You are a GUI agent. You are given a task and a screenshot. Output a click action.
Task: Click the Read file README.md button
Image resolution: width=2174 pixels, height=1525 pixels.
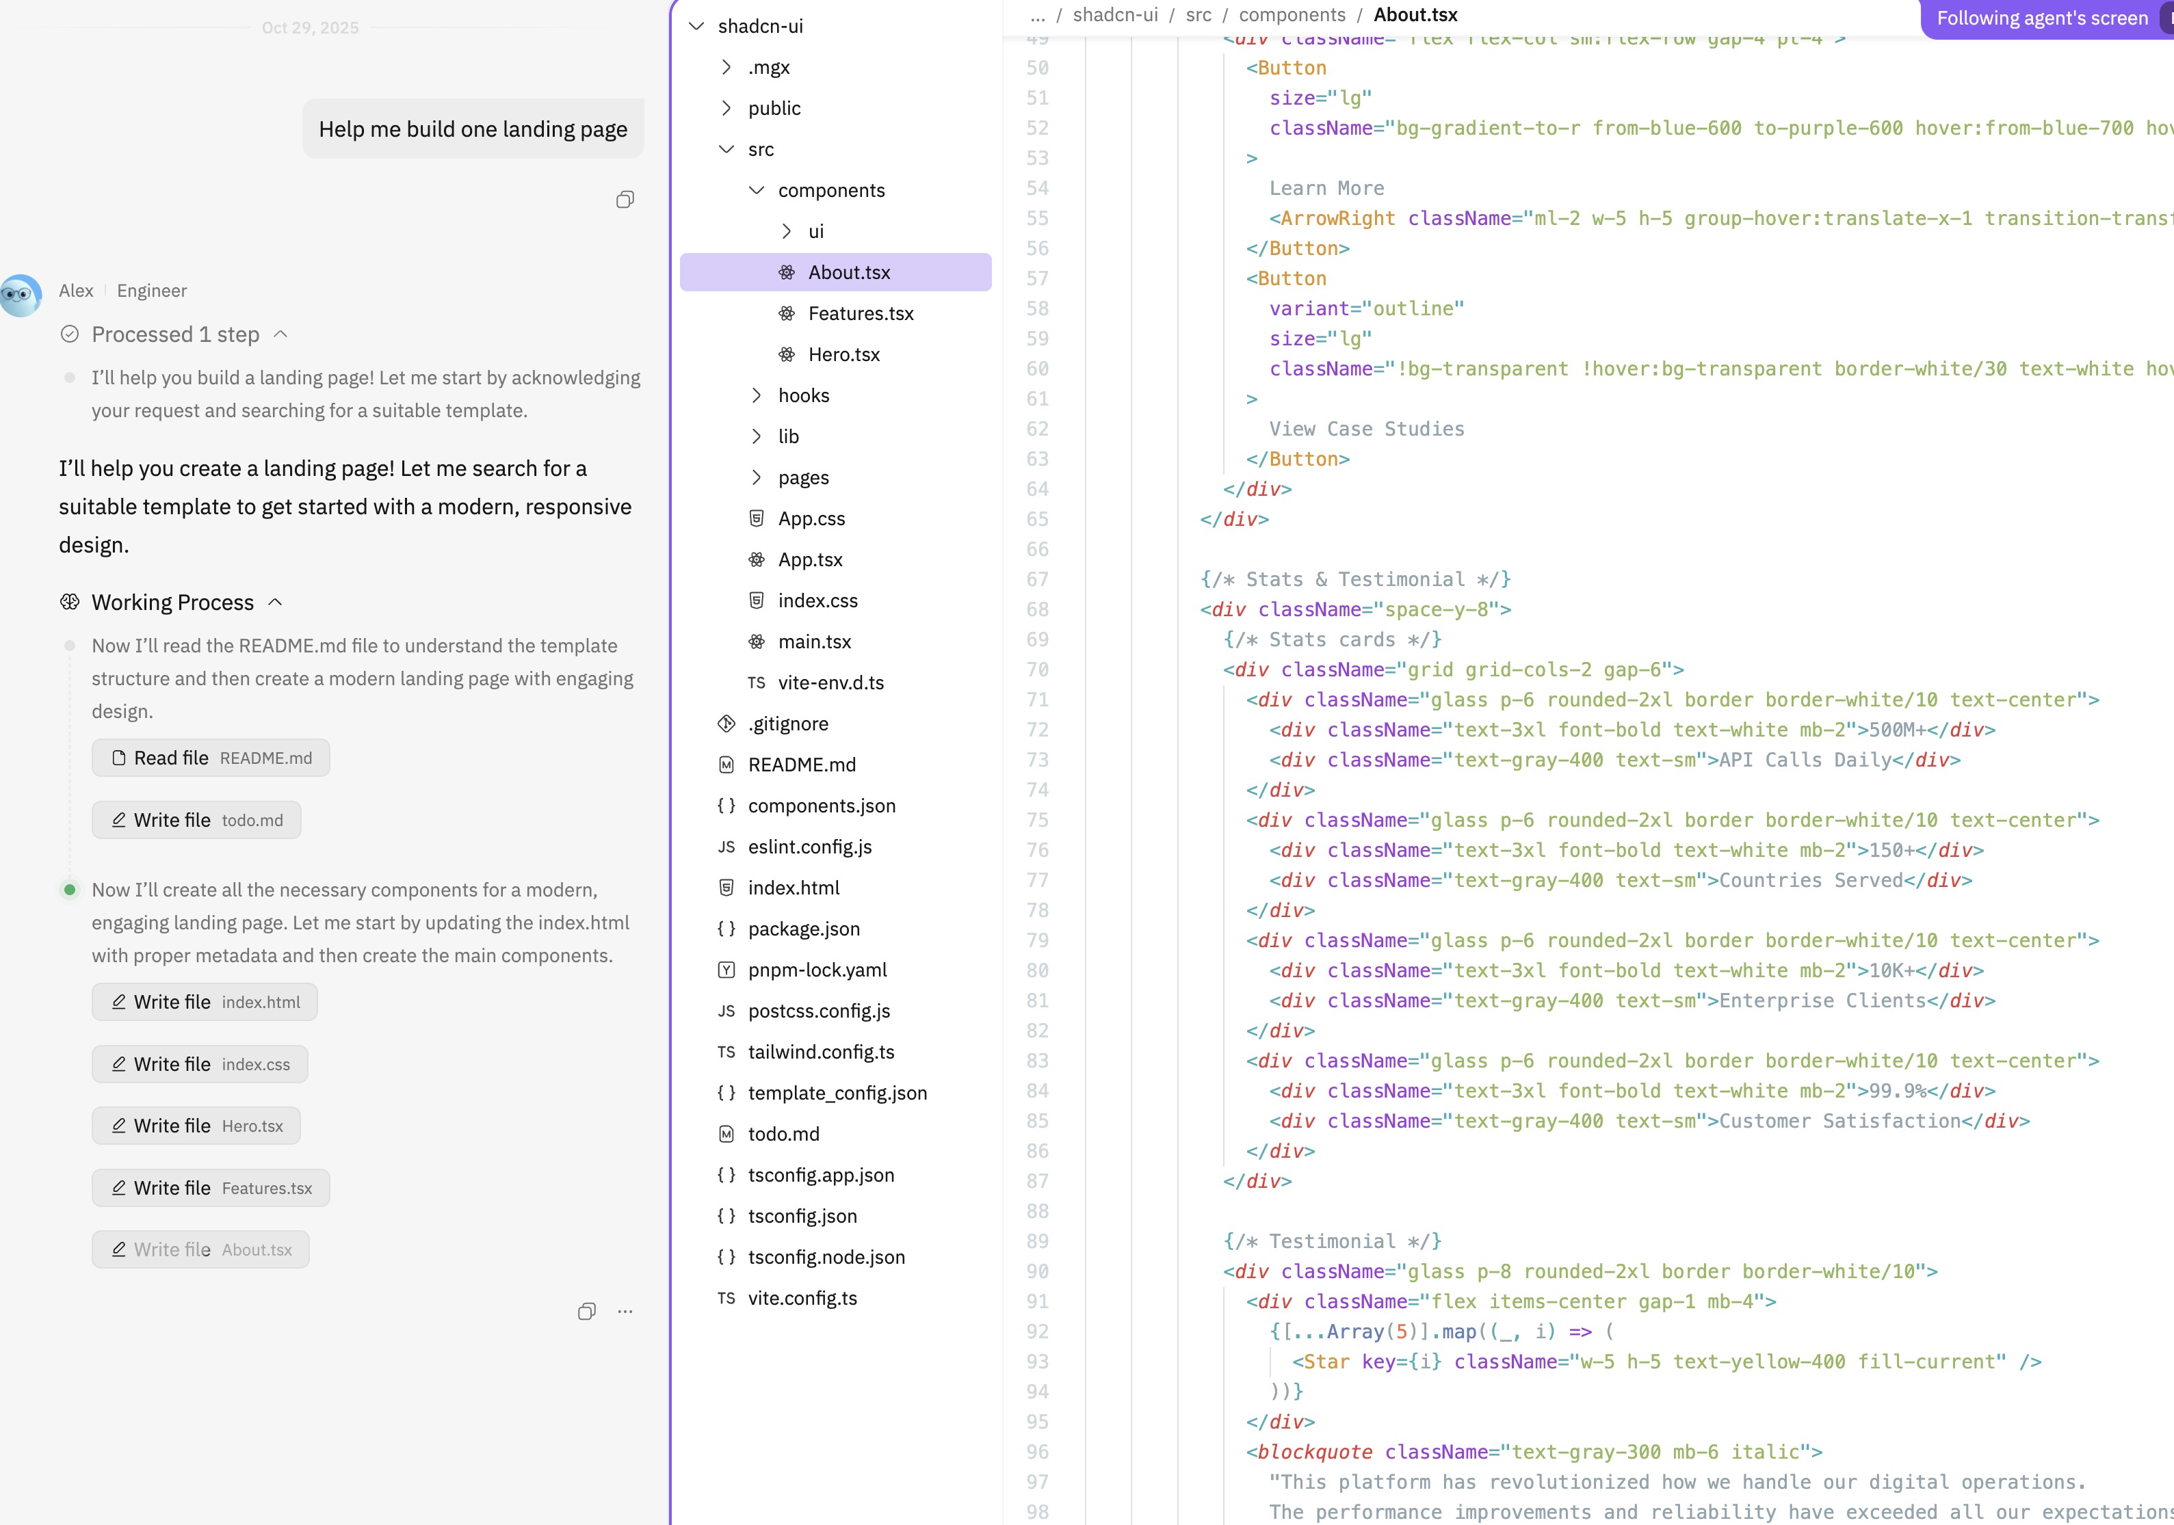pyautogui.click(x=211, y=758)
